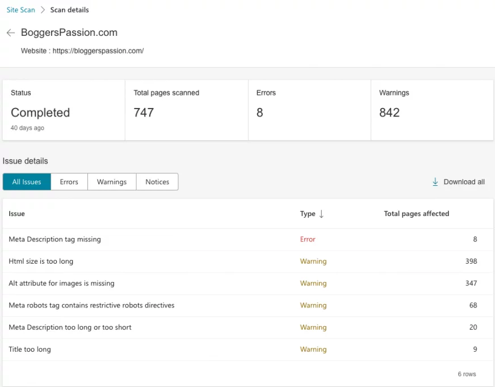
Task: Click the Total pages scanned 747 value
Action: click(x=144, y=113)
